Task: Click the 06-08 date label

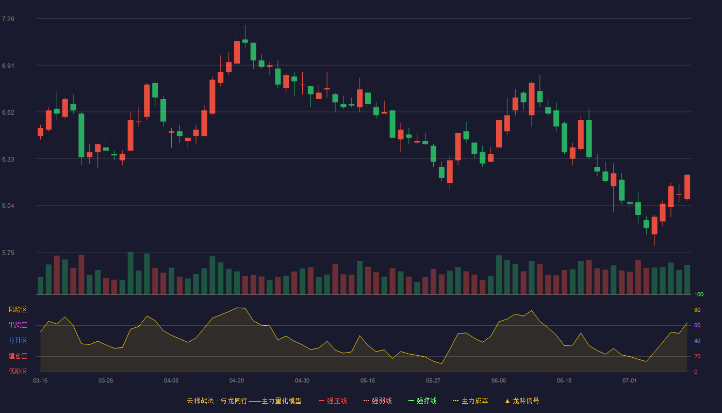Action: (499, 380)
